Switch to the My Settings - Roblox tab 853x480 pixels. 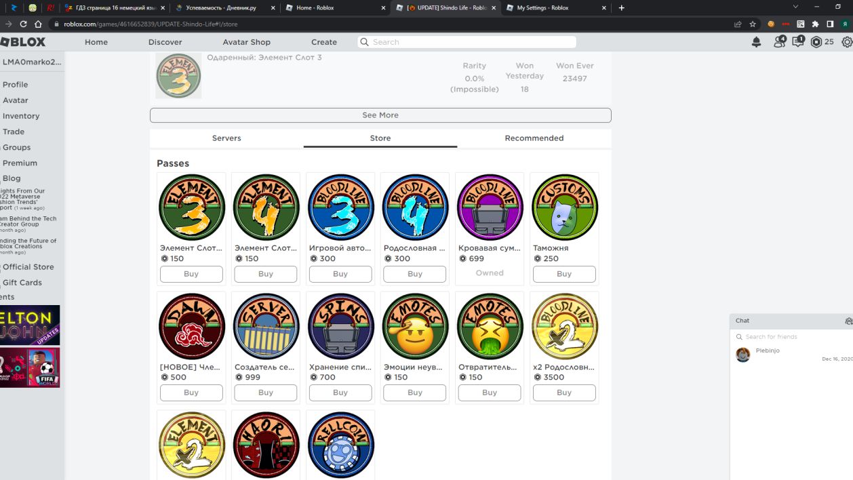click(x=555, y=7)
